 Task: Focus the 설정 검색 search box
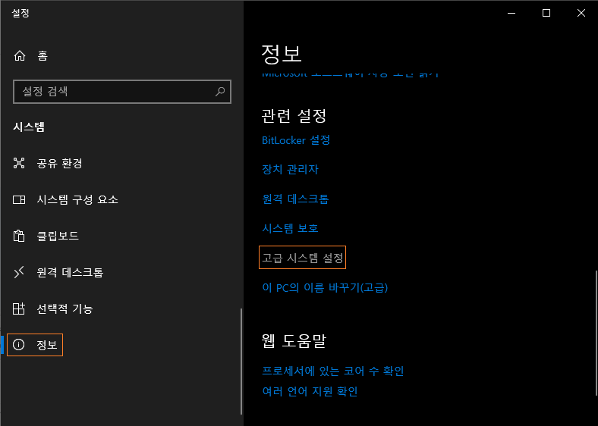point(122,92)
